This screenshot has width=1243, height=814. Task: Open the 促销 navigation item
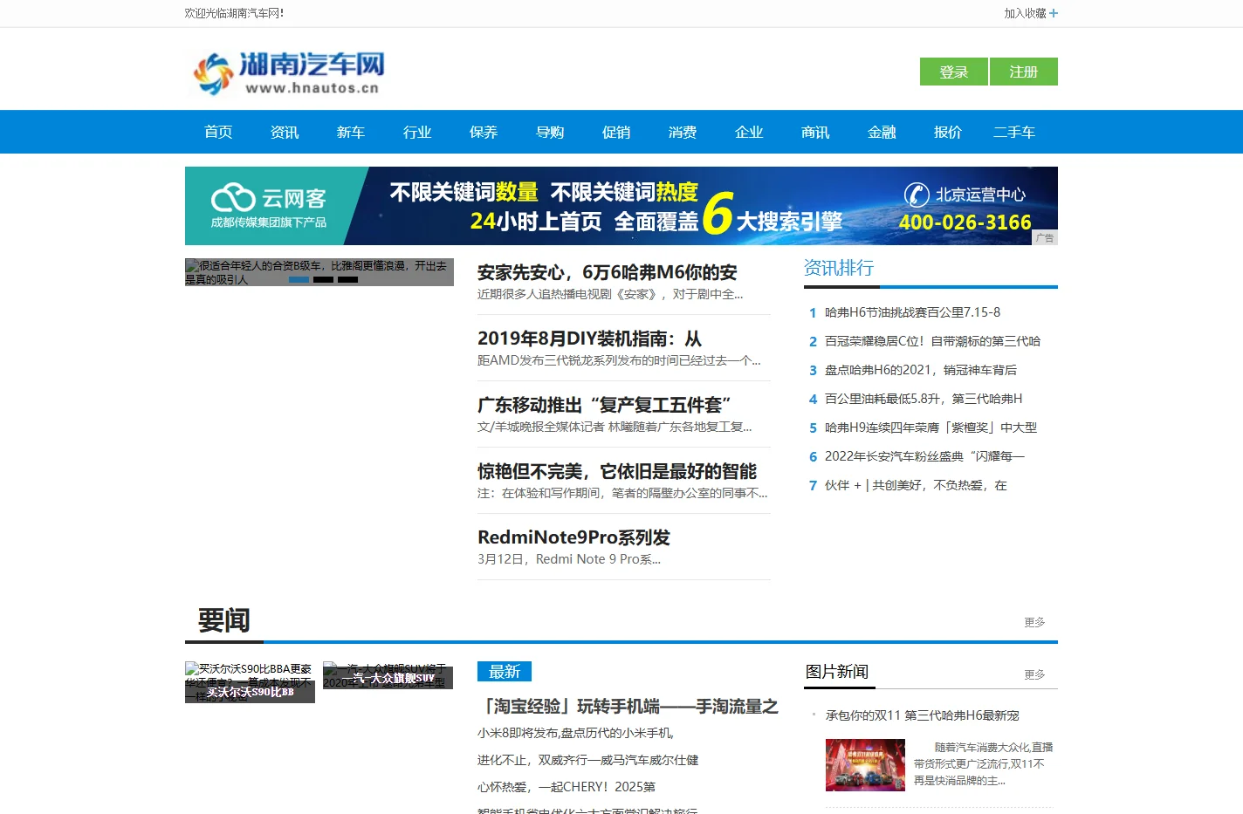point(616,132)
